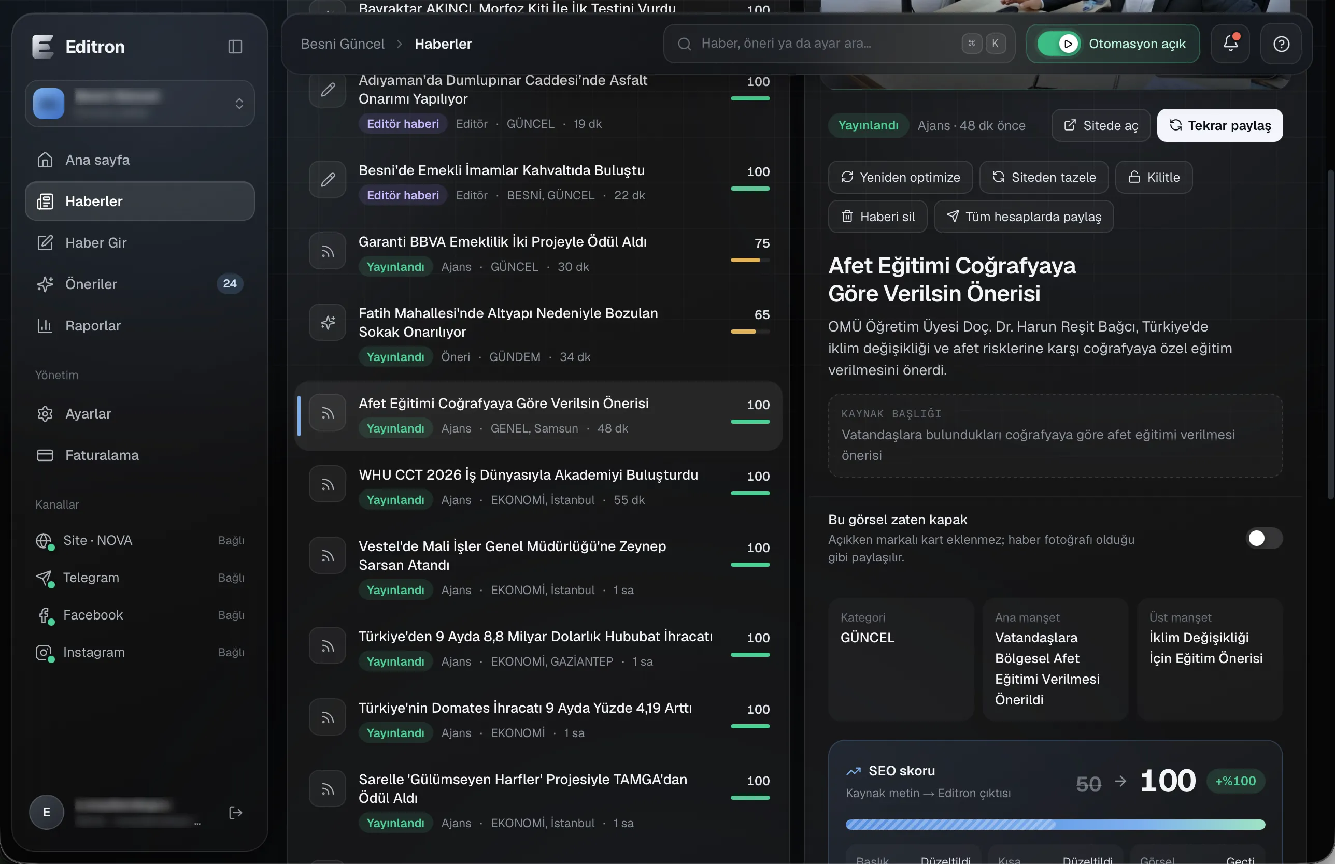This screenshot has width=1335, height=864.
Task: Open the notifications bell
Action: (x=1230, y=43)
